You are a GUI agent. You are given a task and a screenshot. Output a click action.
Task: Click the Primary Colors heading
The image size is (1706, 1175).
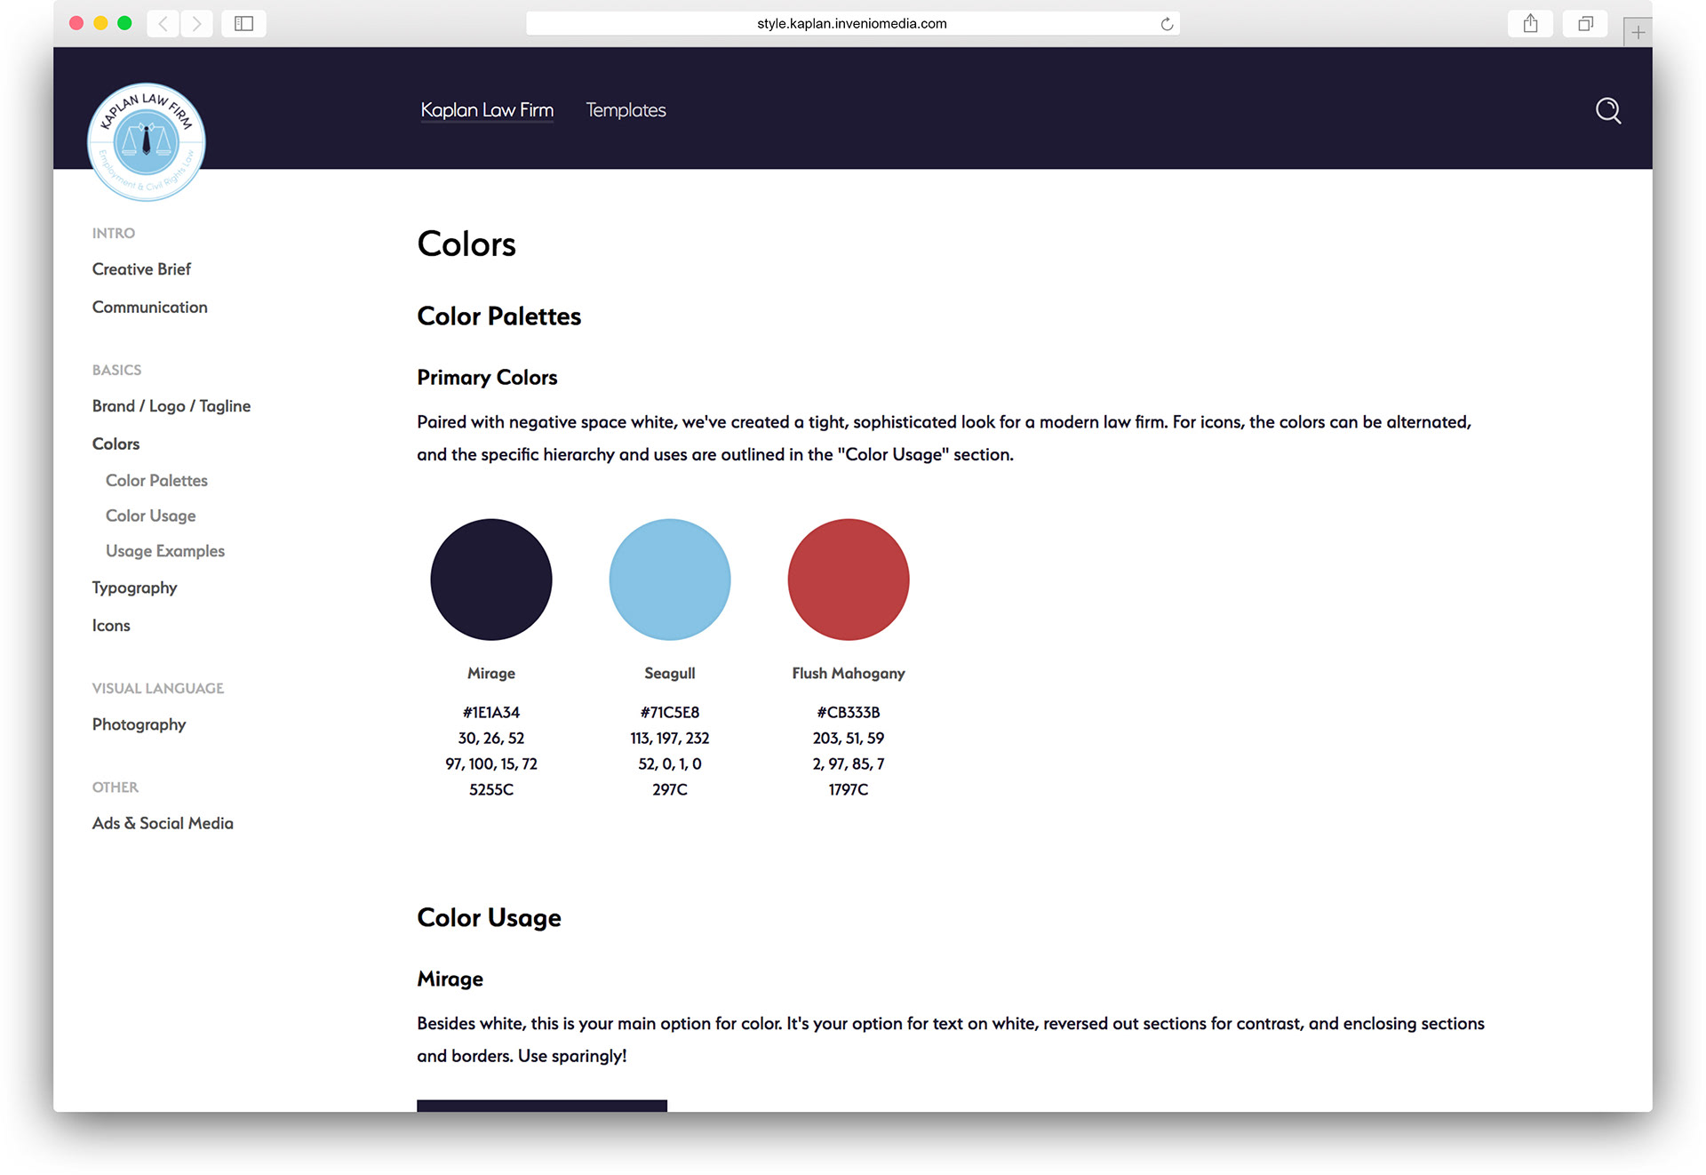(x=487, y=378)
